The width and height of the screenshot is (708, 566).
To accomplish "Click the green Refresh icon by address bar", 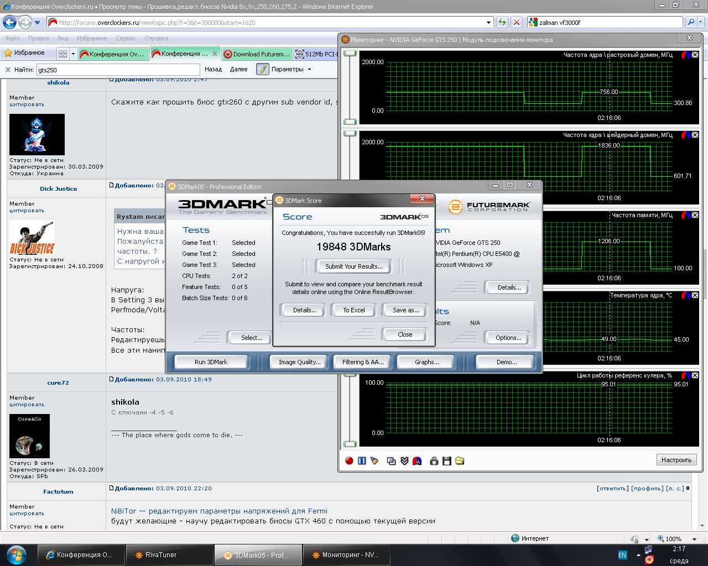I will (x=502, y=22).
